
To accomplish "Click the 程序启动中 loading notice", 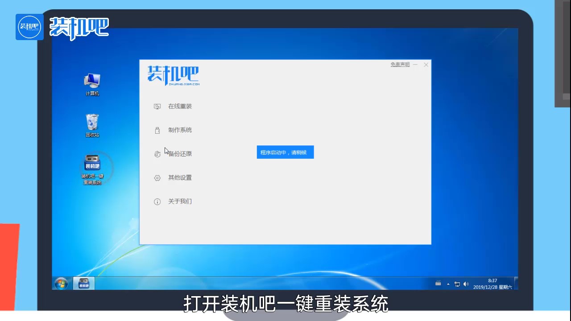I will (x=285, y=152).
